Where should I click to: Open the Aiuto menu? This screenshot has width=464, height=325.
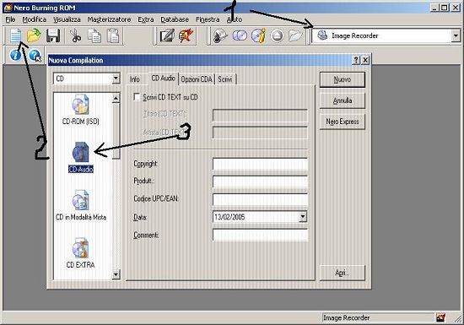coord(235,19)
